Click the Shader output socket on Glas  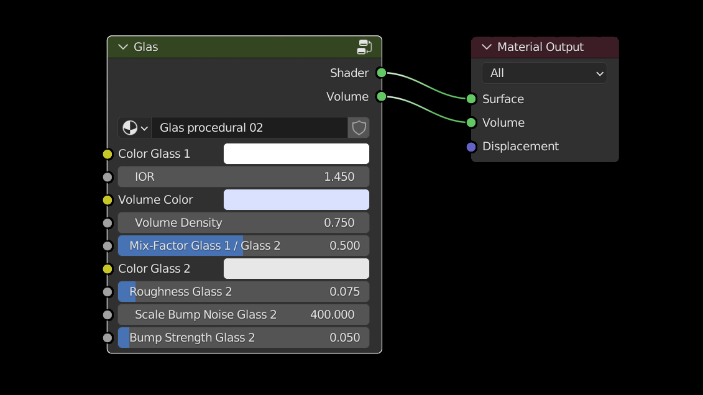tap(382, 73)
